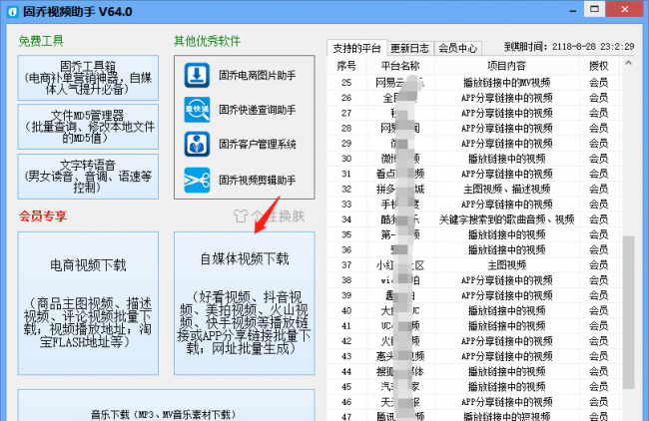Click 固乔客户管理系统 software link
The width and height of the screenshot is (649, 421).
[x=257, y=145]
